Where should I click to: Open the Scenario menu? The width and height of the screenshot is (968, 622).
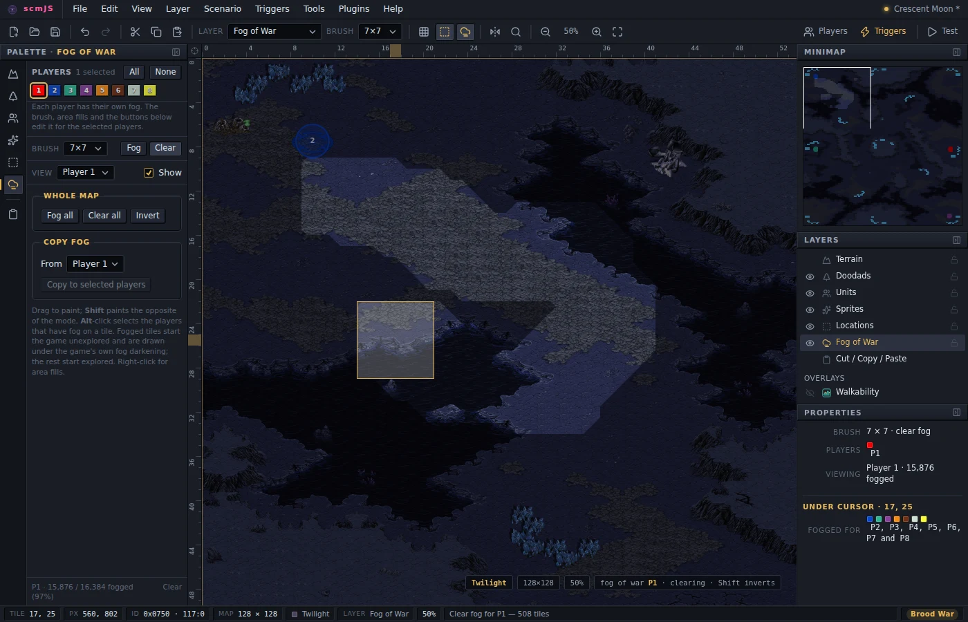click(223, 9)
